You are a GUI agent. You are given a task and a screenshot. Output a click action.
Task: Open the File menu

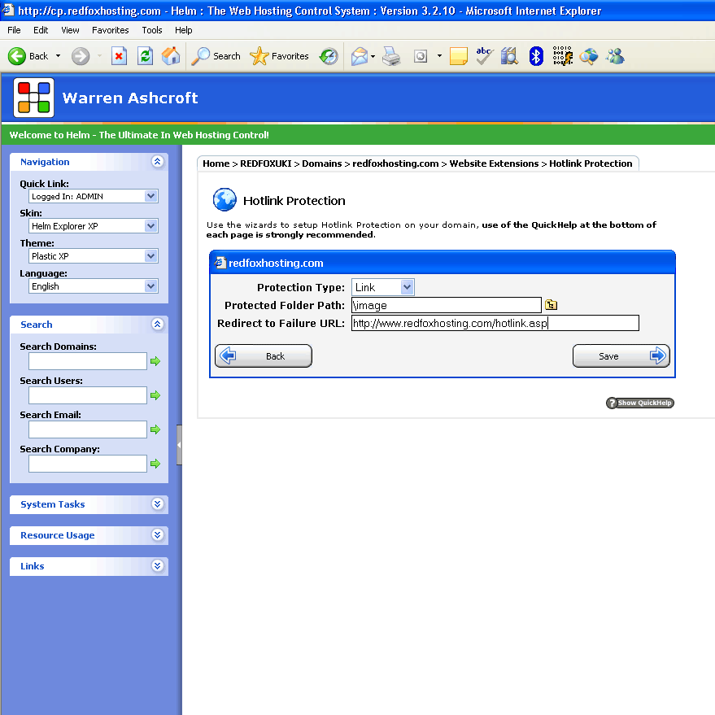coord(14,30)
